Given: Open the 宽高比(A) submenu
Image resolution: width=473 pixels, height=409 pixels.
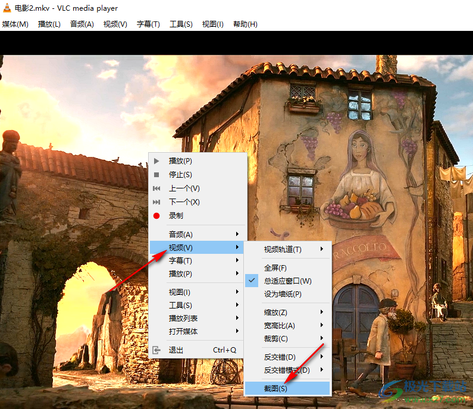Looking at the screenshot, I should click(287, 326).
